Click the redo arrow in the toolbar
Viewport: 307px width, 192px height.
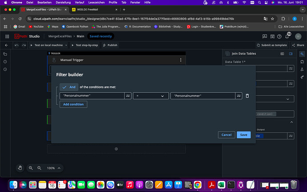point(24,45)
